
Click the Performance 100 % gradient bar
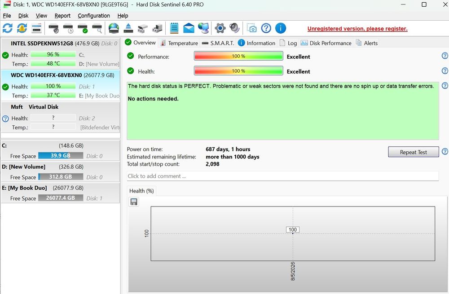[x=238, y=56]
